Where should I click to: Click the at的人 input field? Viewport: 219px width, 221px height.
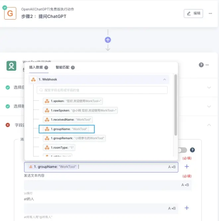click(x=101, y=208)
